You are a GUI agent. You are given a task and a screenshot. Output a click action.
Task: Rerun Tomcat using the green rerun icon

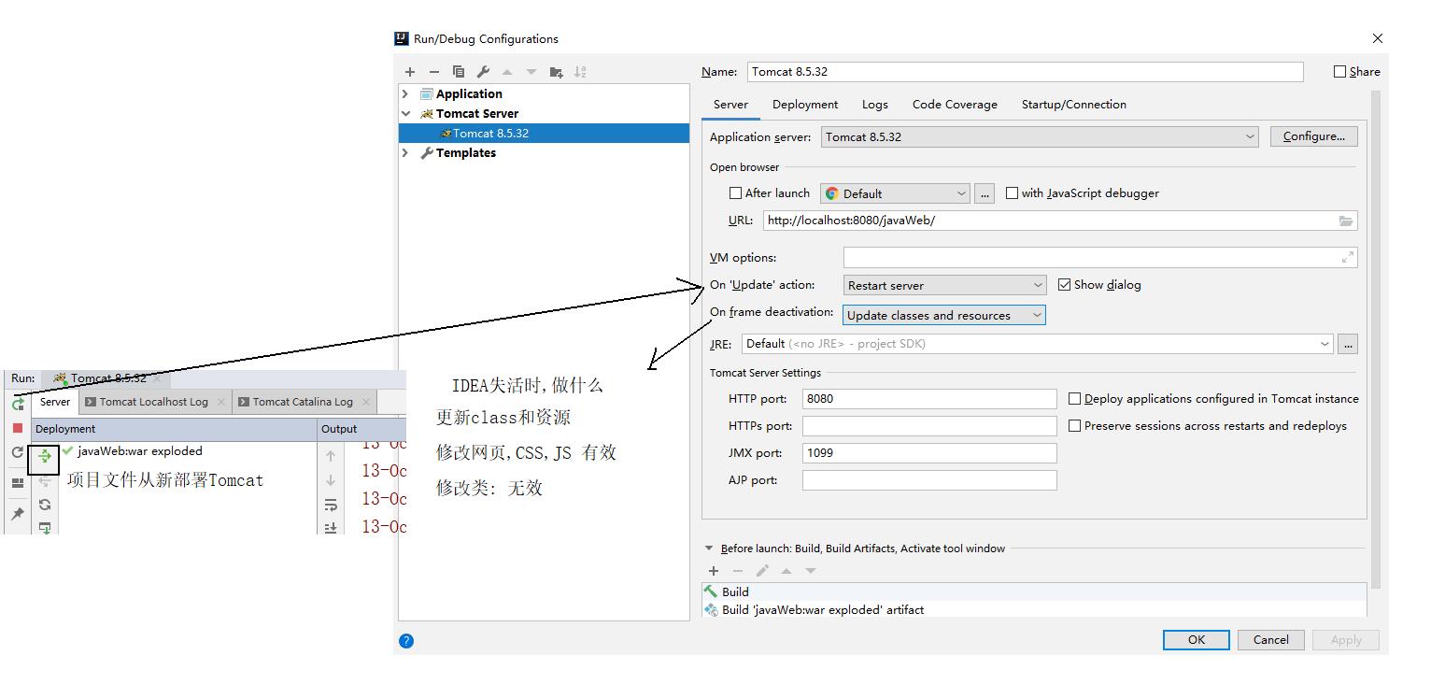(x=18, y=404)
